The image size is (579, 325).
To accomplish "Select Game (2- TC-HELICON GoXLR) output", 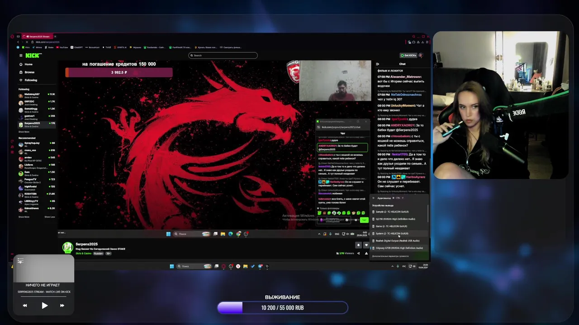I will [x=399, y=226].
